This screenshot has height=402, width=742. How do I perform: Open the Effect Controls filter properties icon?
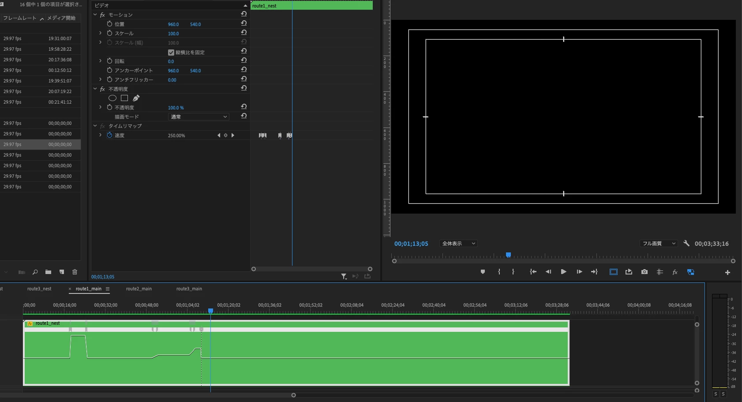coord(344,276)
